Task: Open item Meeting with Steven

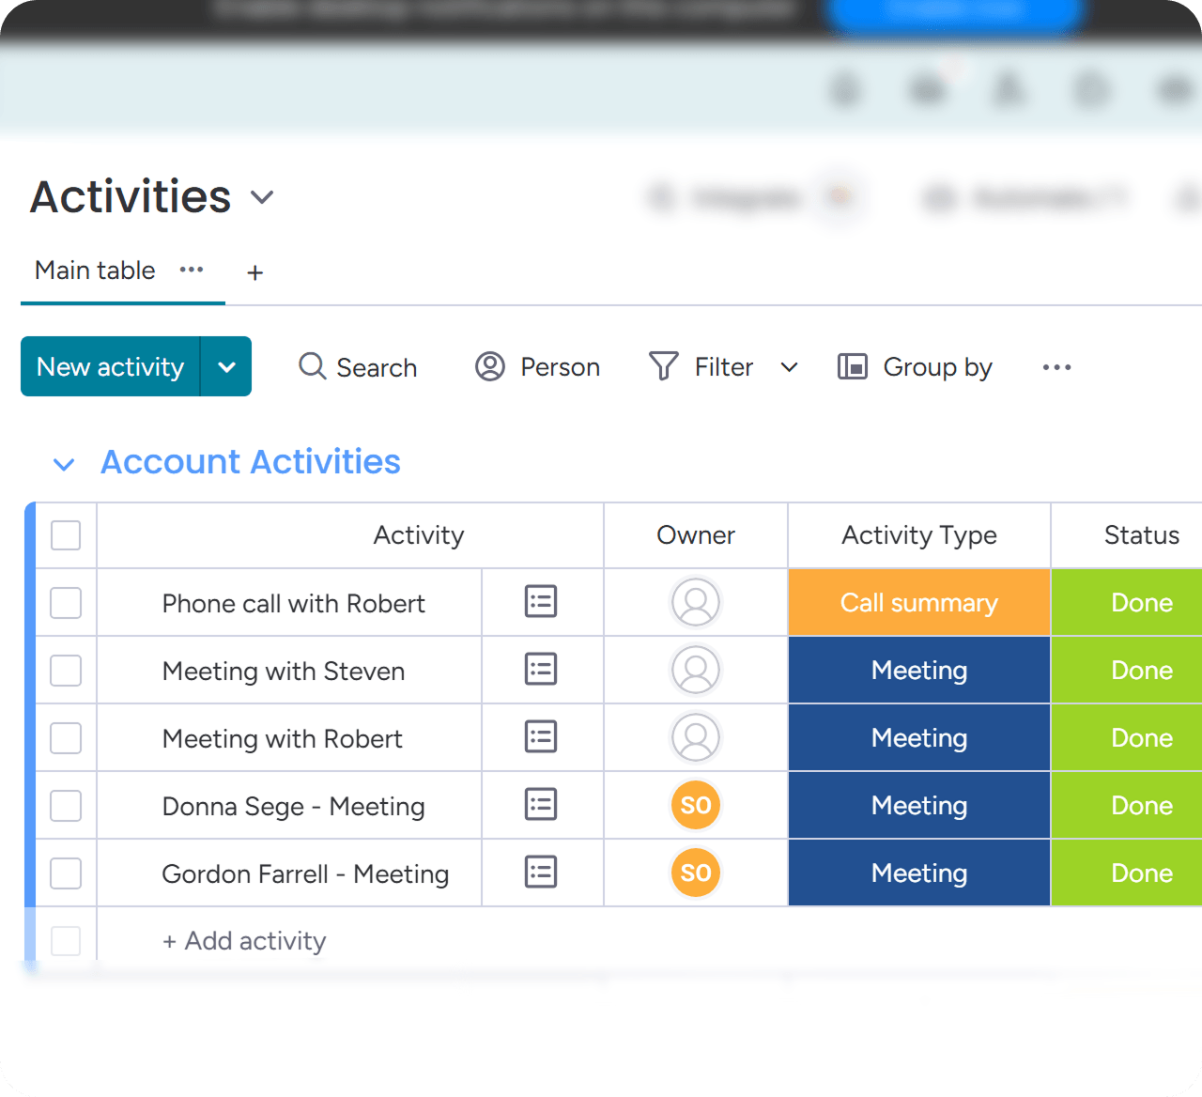Action: (x=284, y=671)
